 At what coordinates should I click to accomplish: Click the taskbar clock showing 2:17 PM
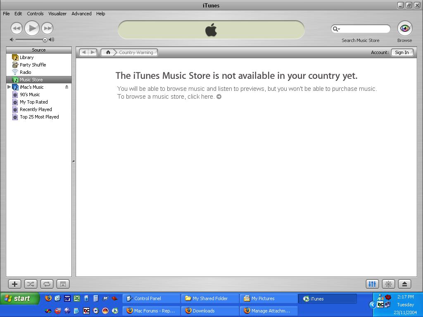(406, 297)
